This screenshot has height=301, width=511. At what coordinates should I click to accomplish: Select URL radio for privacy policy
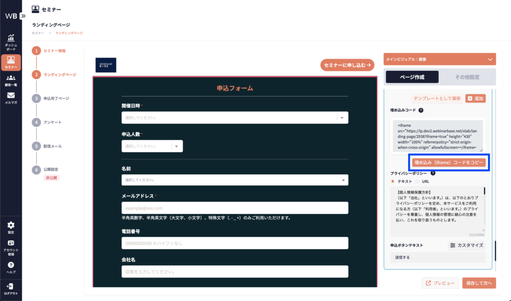[417, 181]
